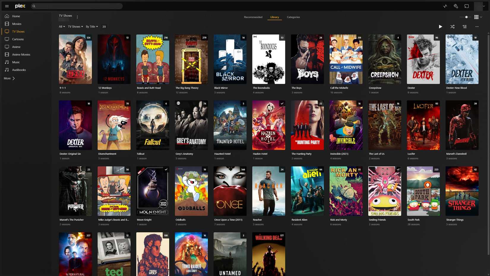
Task: Open Music library in sidebar
Action: point(16,62)
